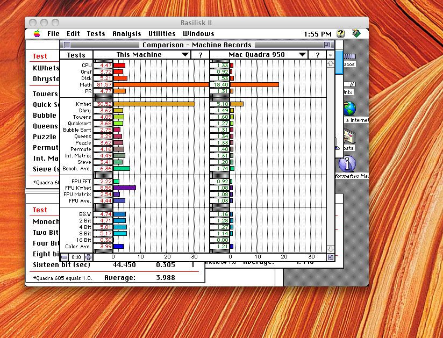Screen dimensions: 443x338
Task: Click the Bench. Ave. row label
Action: coord(77,169)
